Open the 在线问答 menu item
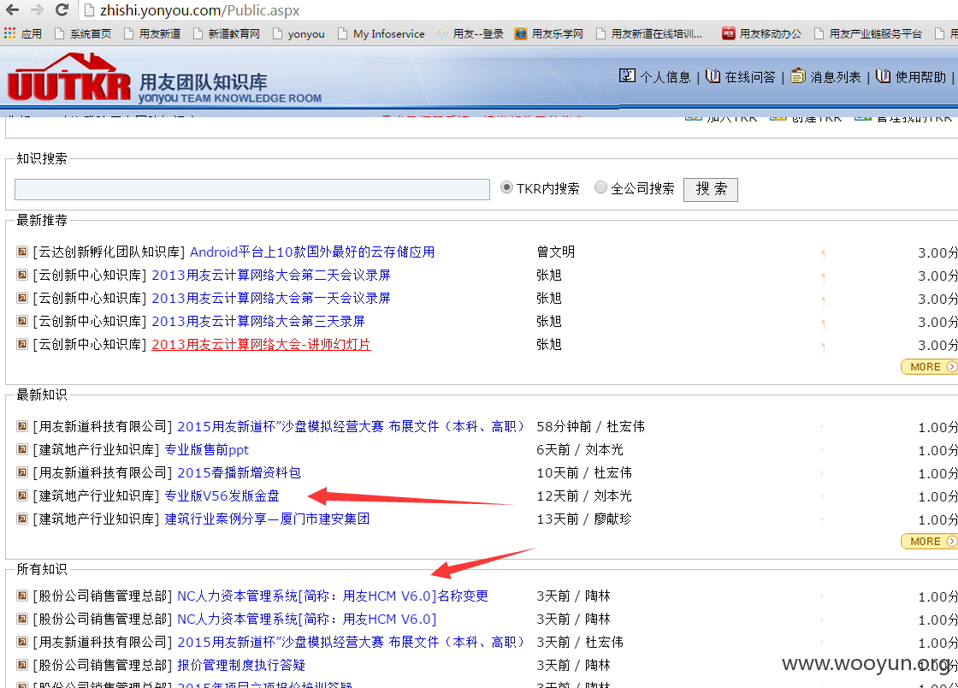Screen dimensions: 958x688 tap(740, 76)
